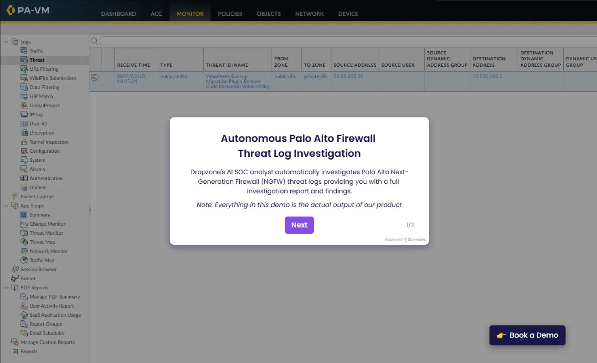Screen dimensions: 597x363
Task: Click the Configuration log icon
Action: pyautogui.click(x=24, y=151)
